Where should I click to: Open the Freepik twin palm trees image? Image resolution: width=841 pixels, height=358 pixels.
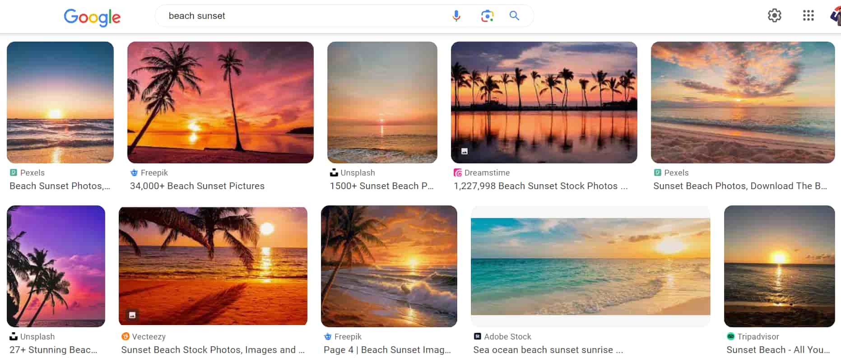click(220, 102)
